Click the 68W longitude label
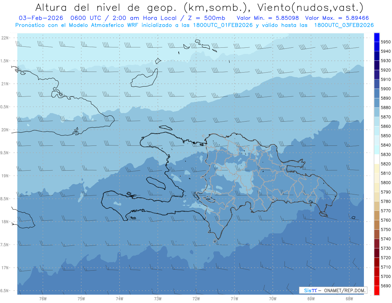The image size is (392, 303). pos(349,298)
